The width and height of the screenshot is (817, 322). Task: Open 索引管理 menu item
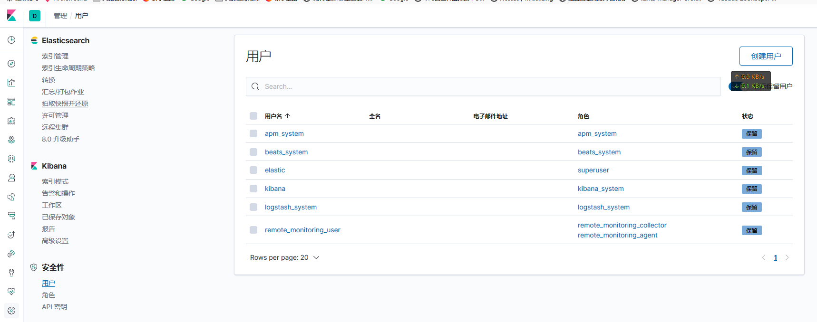point(55,56)
